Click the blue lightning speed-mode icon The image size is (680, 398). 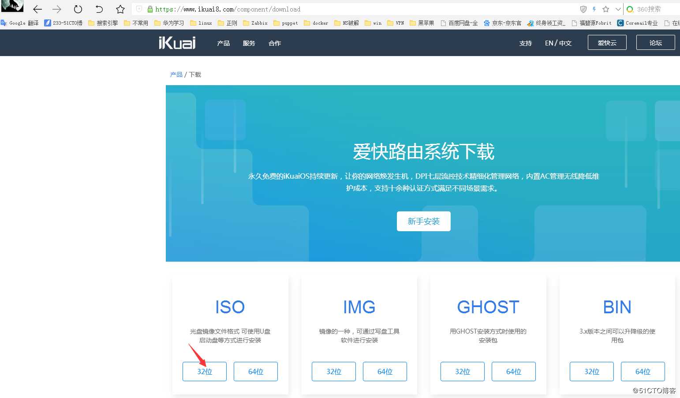[594, 9]
